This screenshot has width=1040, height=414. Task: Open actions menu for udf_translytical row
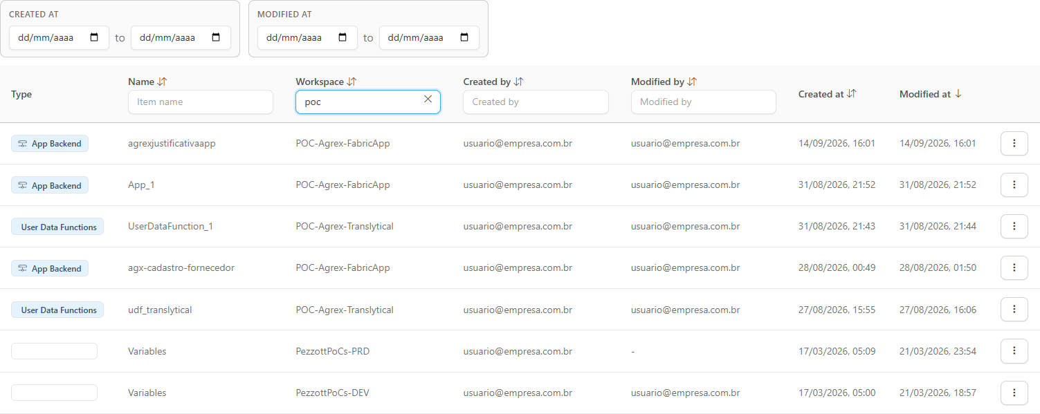1014,309
